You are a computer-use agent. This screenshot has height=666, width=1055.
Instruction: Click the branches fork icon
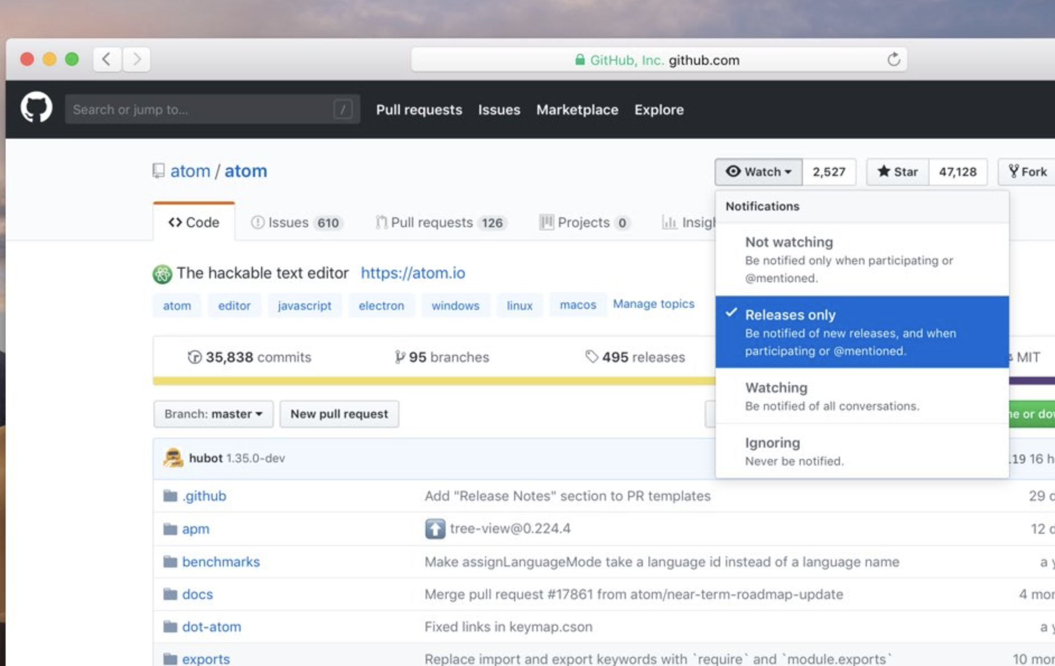point(399,357)
